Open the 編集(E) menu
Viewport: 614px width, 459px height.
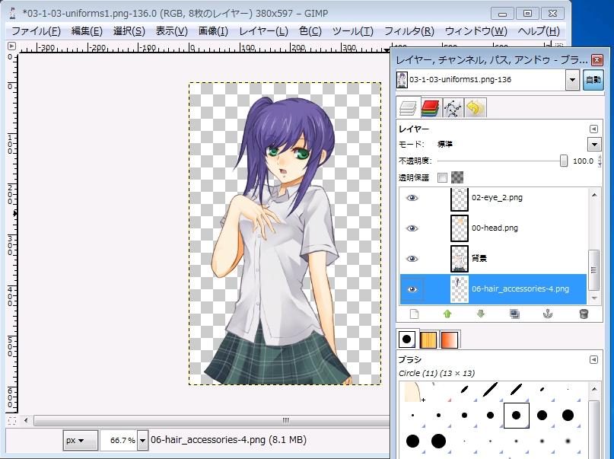87,31
